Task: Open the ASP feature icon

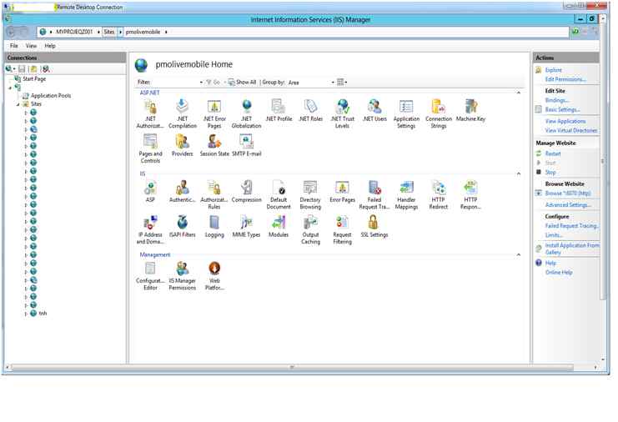Action: (150, 192)
